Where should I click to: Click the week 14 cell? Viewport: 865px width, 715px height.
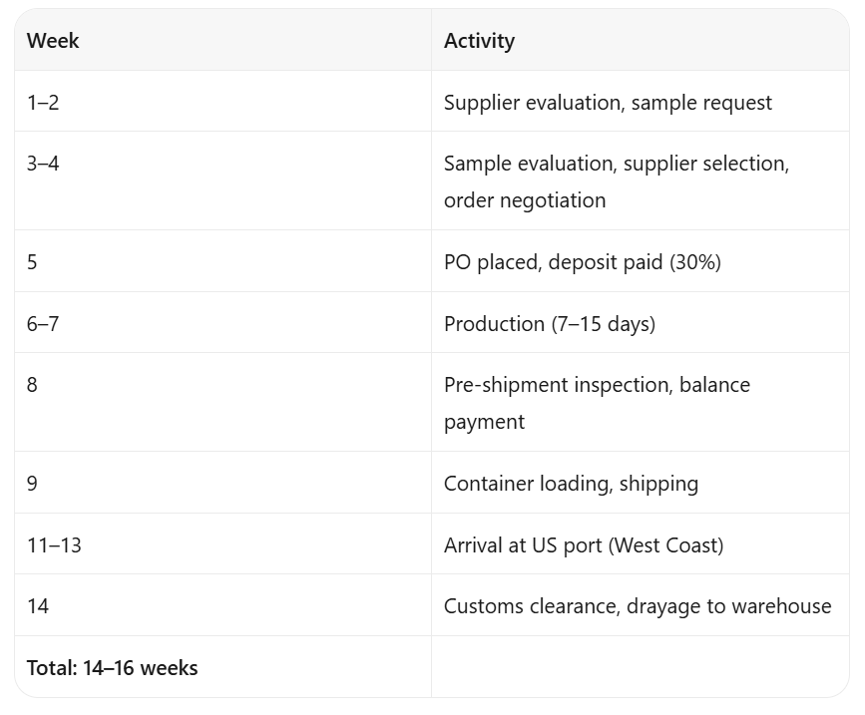pos(222,605)
